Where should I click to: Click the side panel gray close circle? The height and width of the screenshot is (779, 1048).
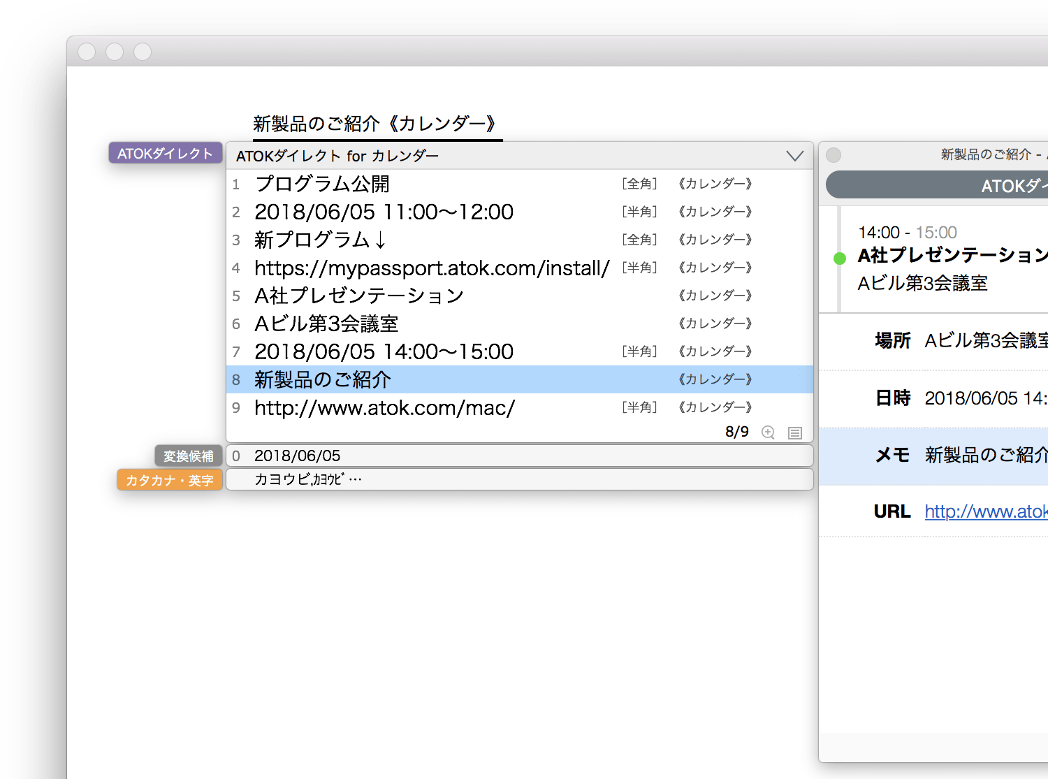(x=834, y=154)
